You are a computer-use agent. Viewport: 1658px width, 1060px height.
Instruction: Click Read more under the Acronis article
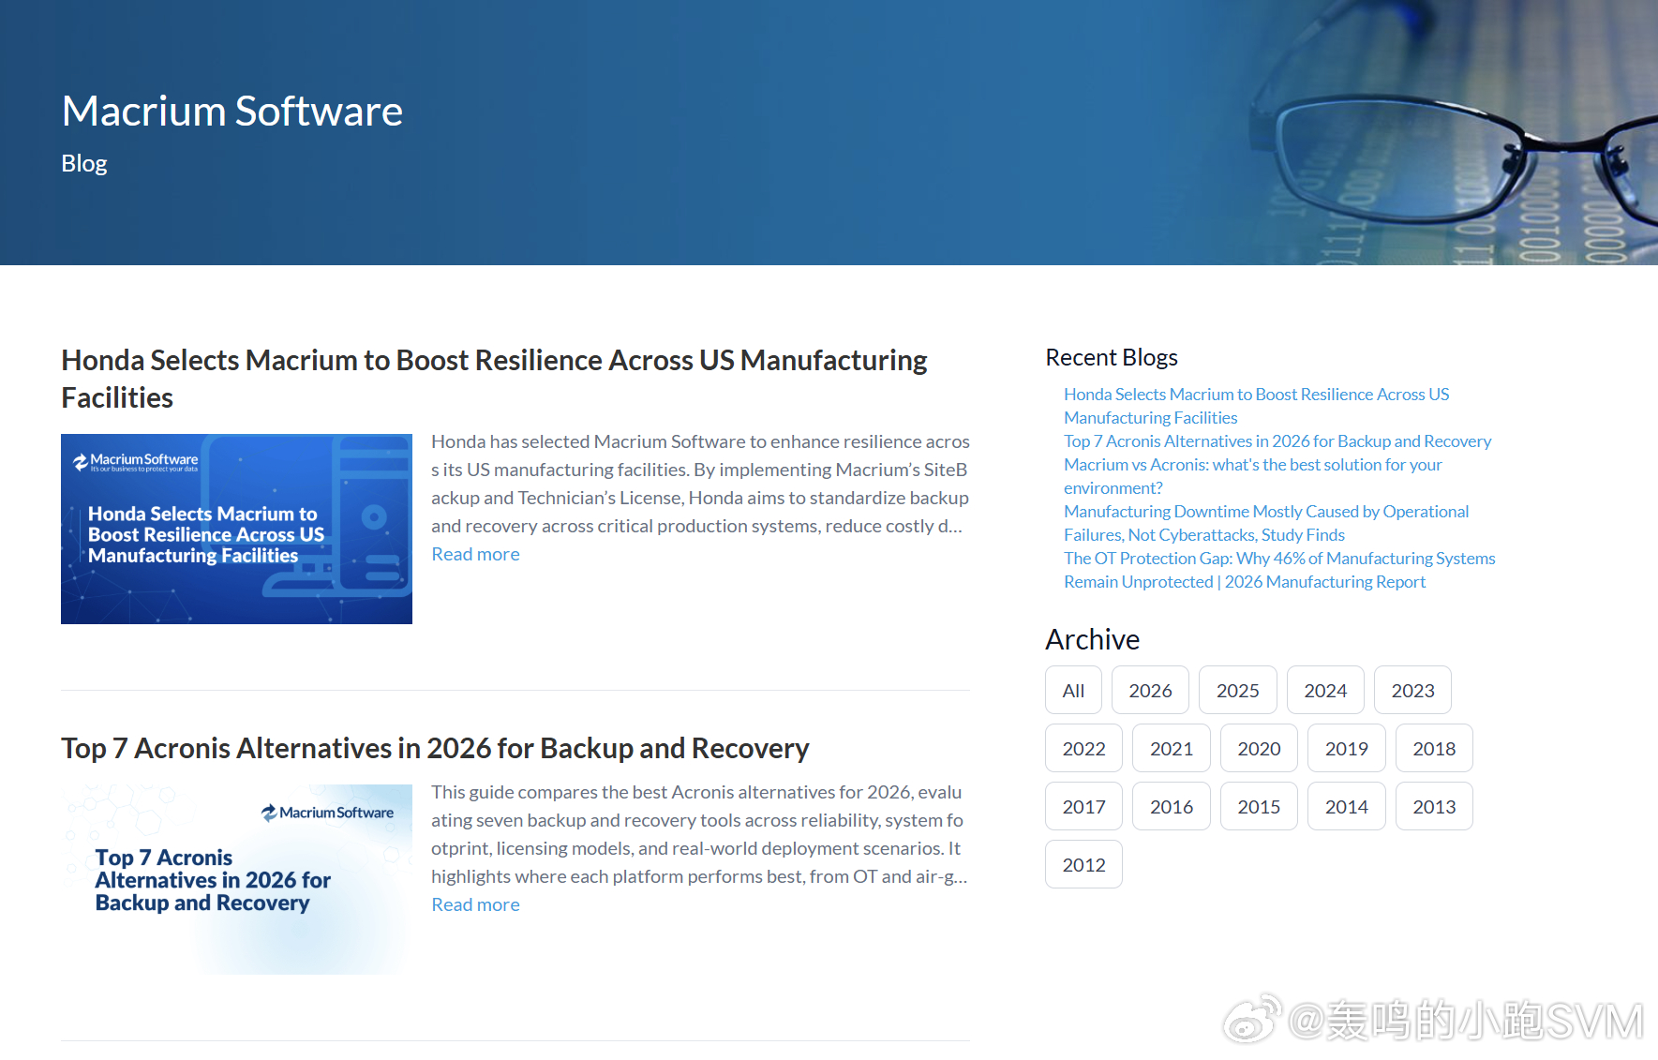pos(475,904)
